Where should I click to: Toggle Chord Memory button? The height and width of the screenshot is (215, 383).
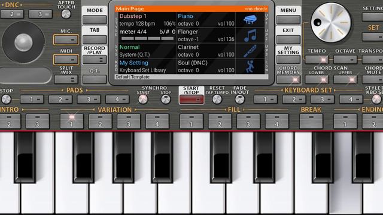(288, 79)
